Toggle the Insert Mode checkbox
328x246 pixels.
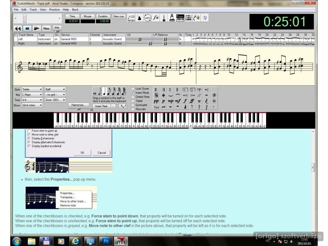[132, 93]
